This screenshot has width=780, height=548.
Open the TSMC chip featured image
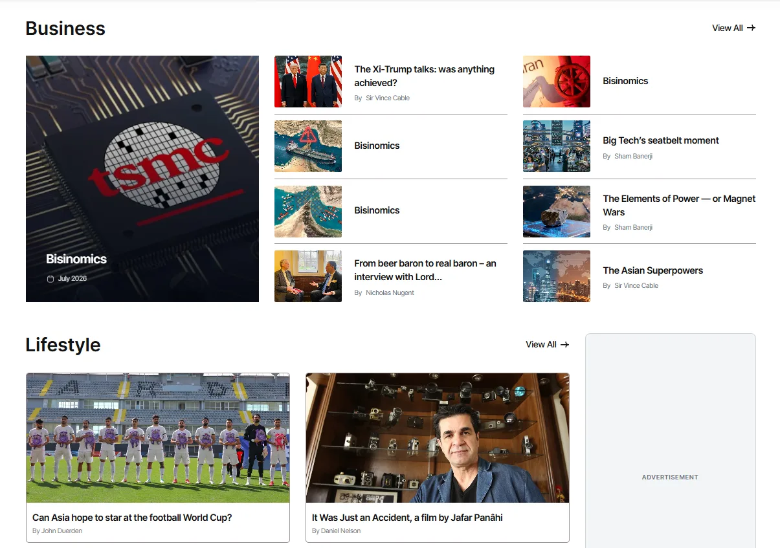[x=142, y=179]
